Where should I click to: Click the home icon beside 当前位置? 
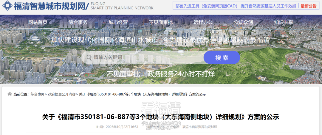(10, 94)
